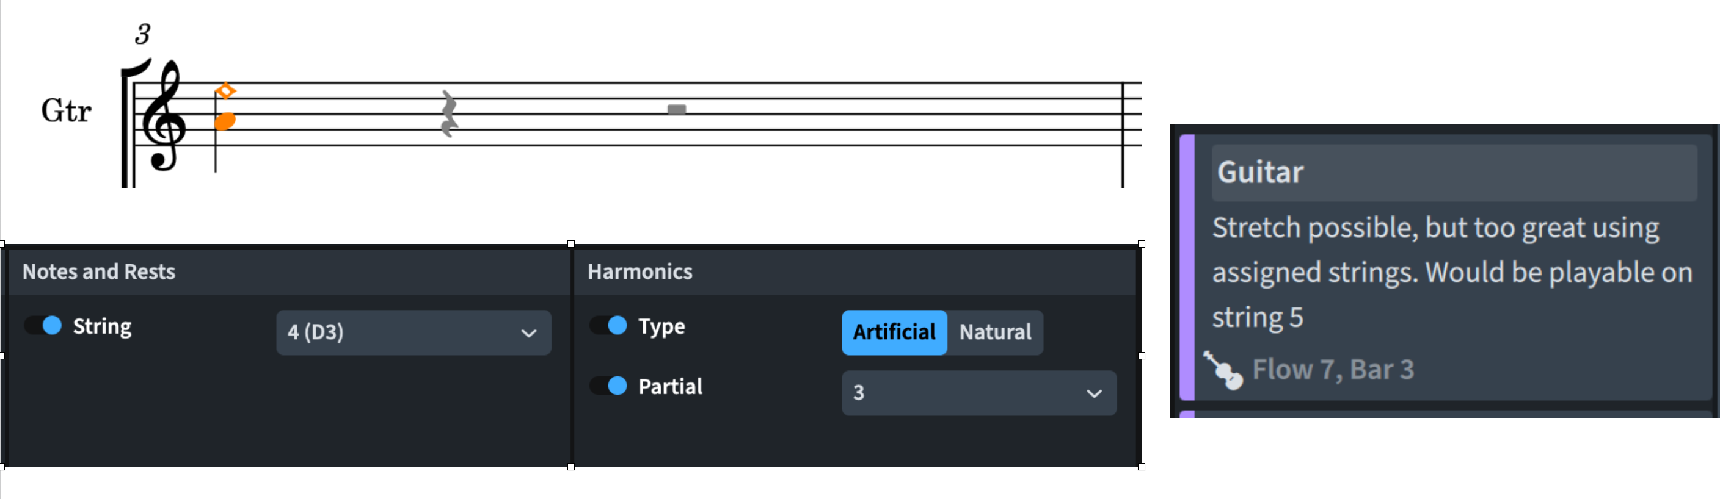This screenshot has width=1720, height=499.
Task: Select the orange diamond harmonic notehead
Action: (225, 90)
